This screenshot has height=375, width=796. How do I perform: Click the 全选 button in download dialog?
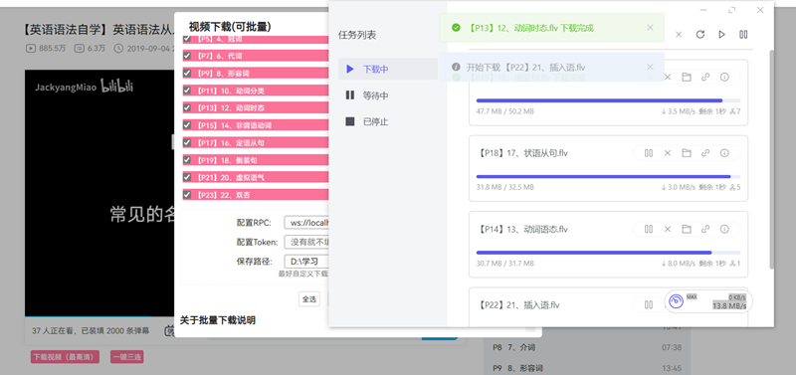309,298
